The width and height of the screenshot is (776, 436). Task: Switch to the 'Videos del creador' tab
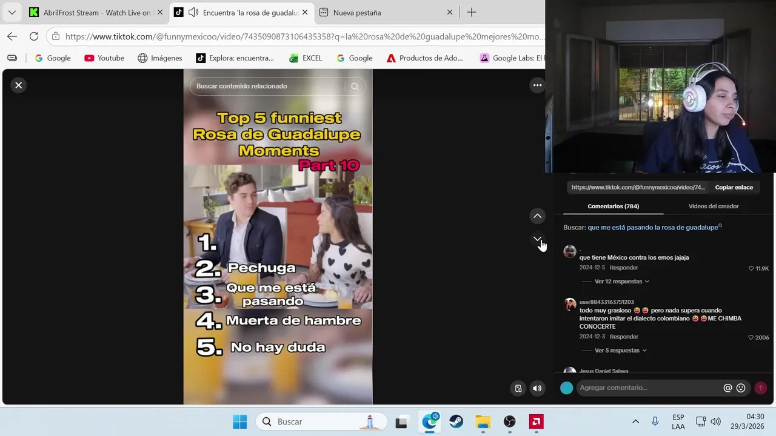[x=714, y=206]
